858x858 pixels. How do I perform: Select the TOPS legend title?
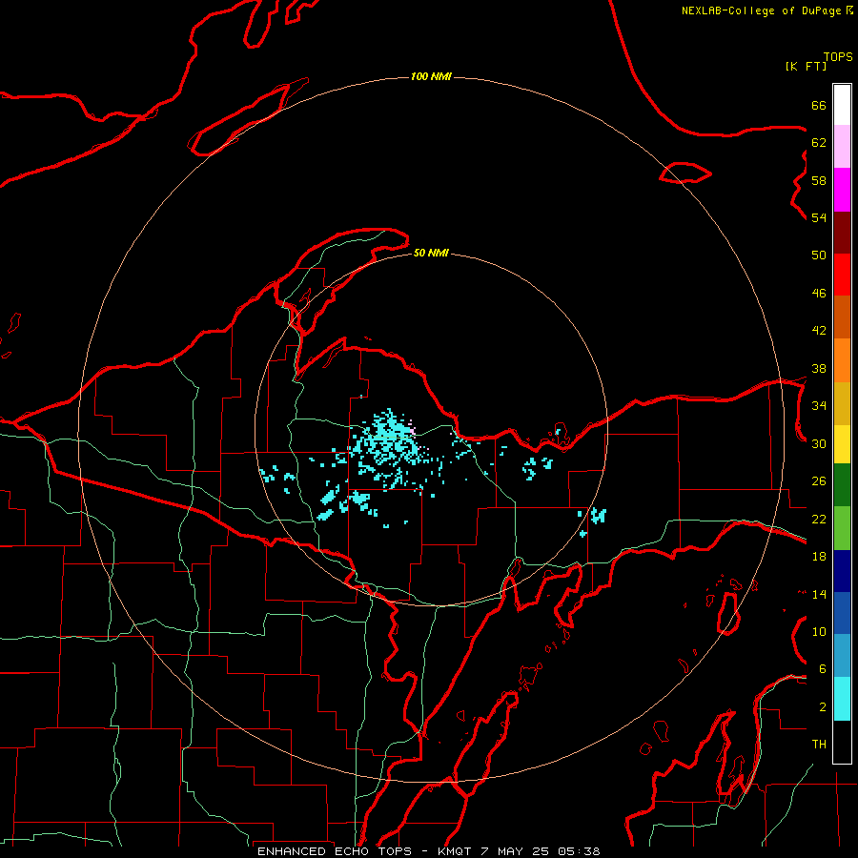click(838, 56)
